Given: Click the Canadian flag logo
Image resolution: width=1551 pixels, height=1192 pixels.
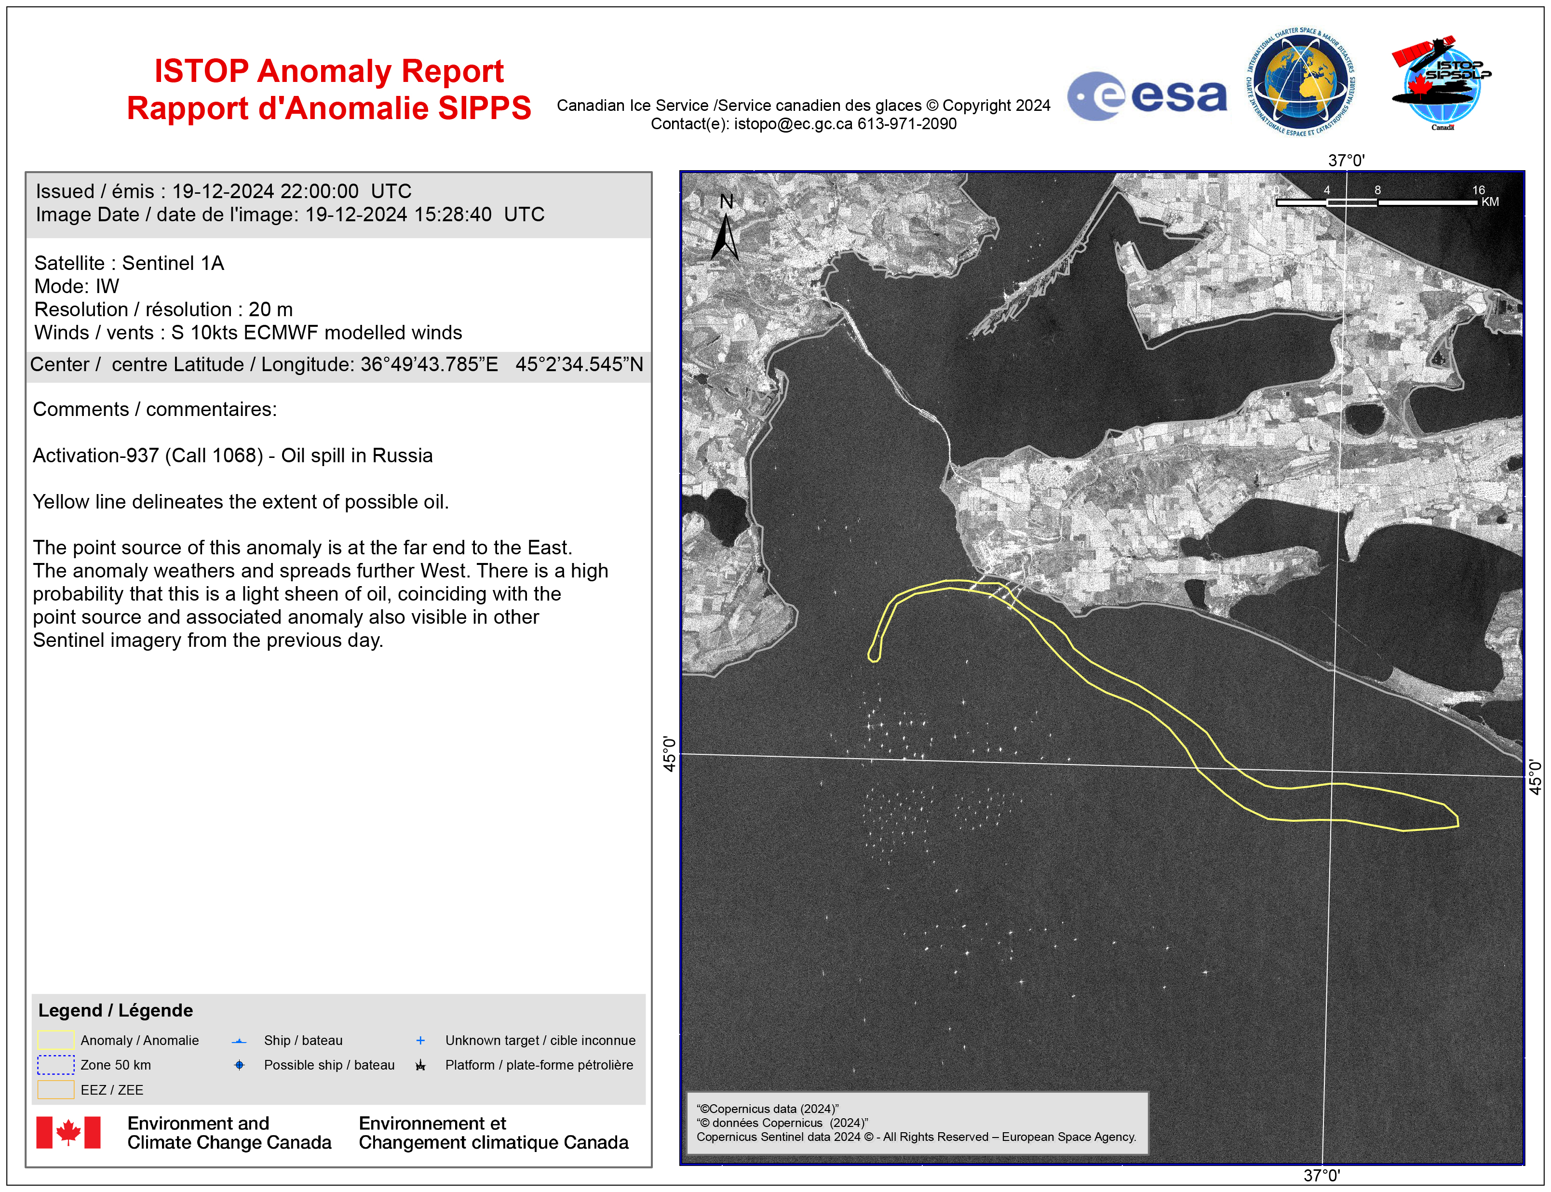Looking at the screenshot, I should point(68,1132).
